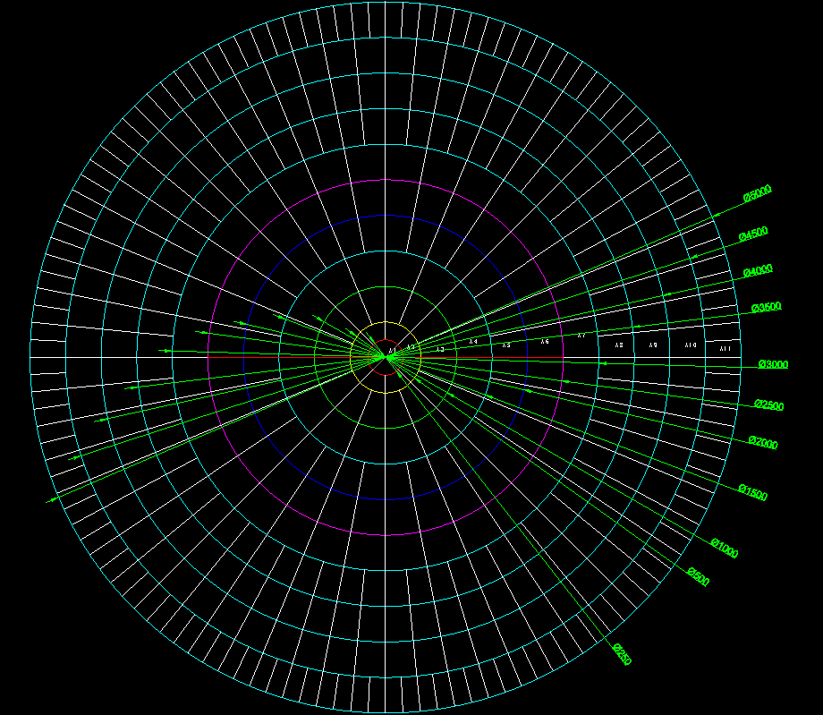Click the Ø3000 diameter text

pyautogui.click(x=773, y=364)
